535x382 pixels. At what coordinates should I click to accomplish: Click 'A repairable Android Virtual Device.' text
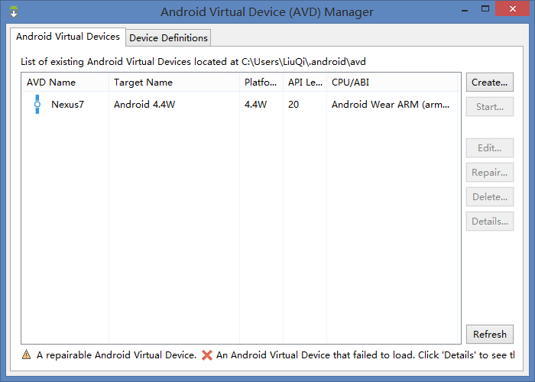(116, 355)
